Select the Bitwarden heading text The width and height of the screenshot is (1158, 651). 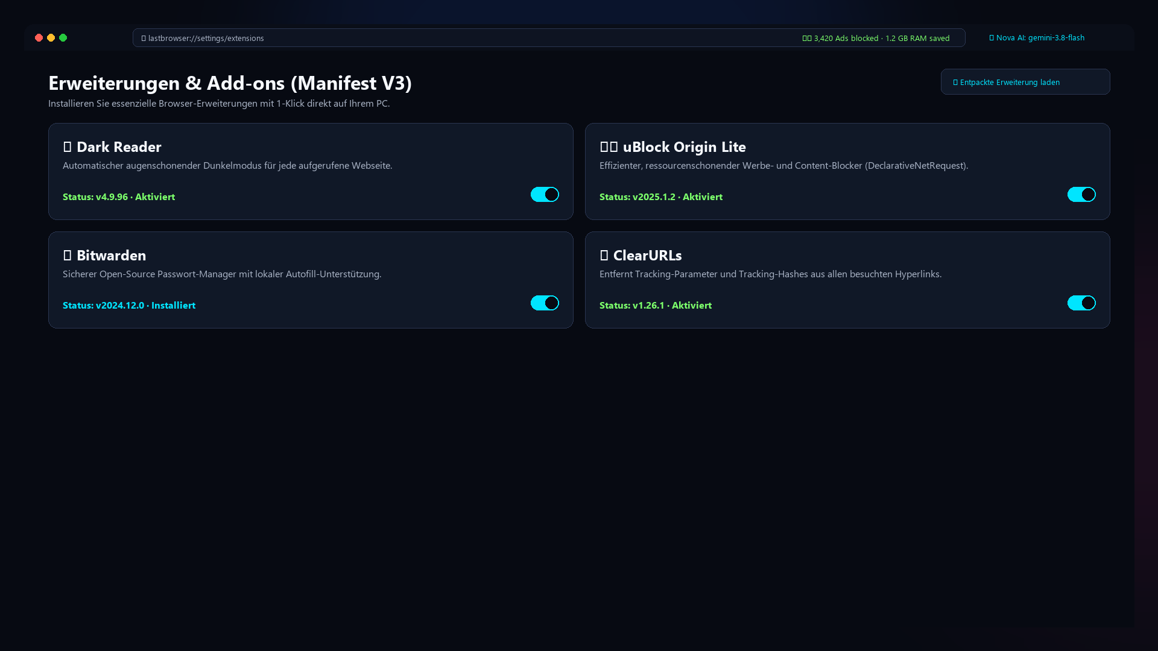tap(111, 255)
